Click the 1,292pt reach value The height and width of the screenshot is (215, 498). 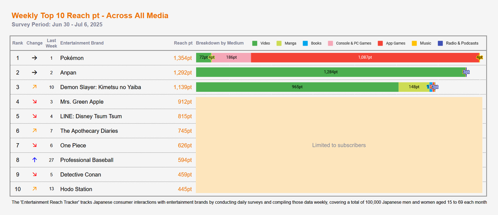click(x=183, y=73)
